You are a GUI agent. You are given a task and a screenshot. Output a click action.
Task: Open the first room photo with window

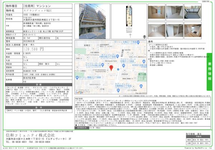point(157,12)
